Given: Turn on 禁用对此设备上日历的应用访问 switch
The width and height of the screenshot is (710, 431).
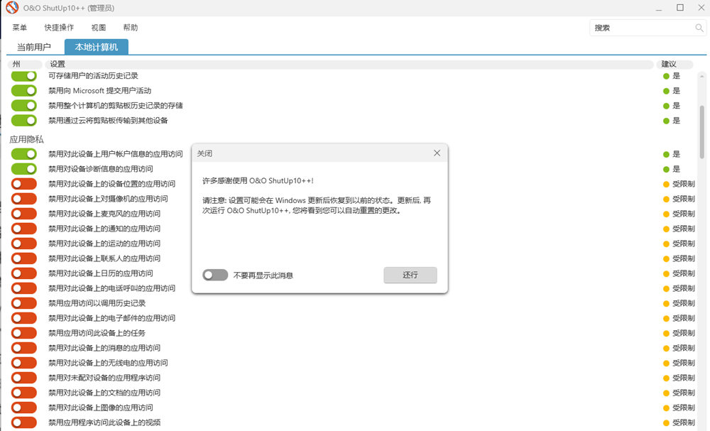Looking at the screenshot, I should tap(24, 273).
